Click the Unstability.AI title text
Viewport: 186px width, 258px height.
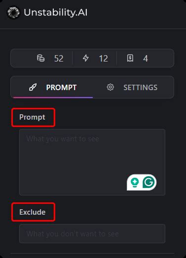click(x=56, y=13)
